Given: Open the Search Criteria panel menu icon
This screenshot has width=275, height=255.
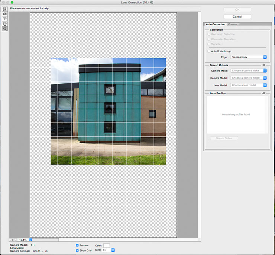Looking at the screenshot, I should tap(263, 65).
